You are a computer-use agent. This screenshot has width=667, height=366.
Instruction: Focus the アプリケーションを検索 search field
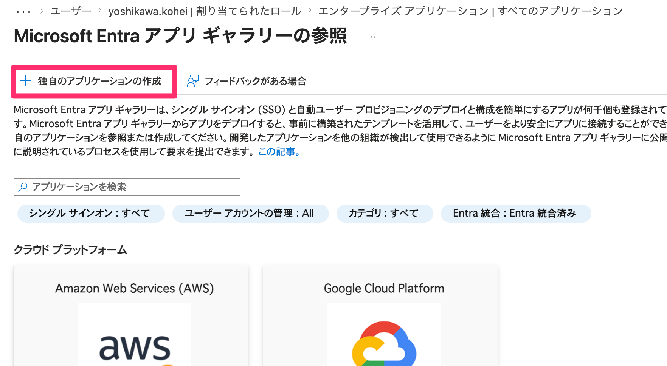point(127,187)
